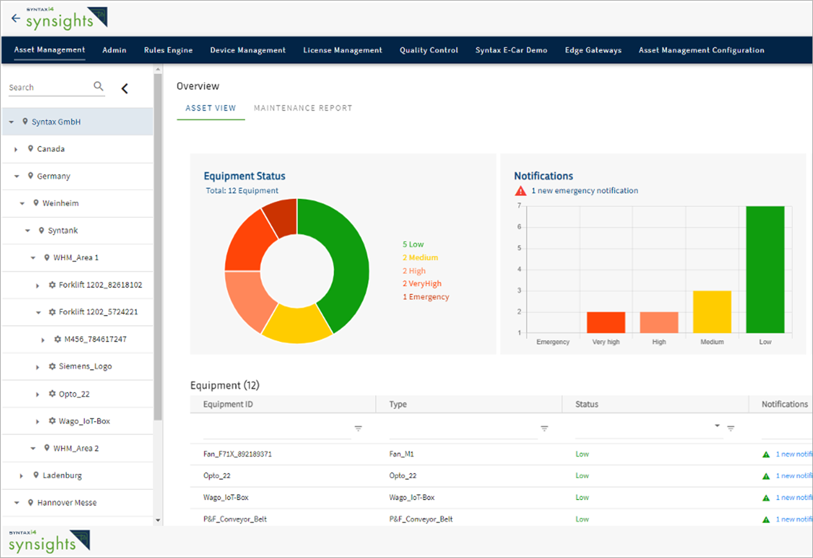The width and height of the screenshot is (813, 558).
Task: Open the Rules Engine menu
Action: 168,50
